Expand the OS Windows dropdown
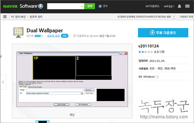This screenshot has width=194, height=123. pyautogui.click(x=157, y=77)
